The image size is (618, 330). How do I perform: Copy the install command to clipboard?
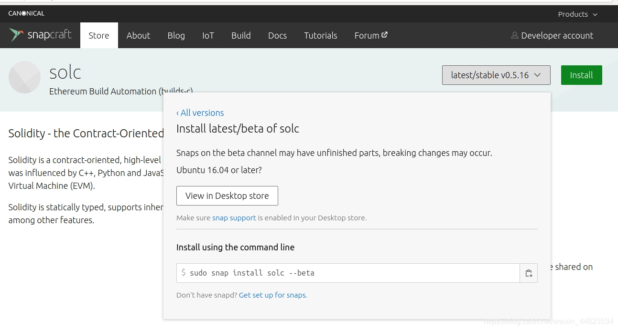[529, 273]
